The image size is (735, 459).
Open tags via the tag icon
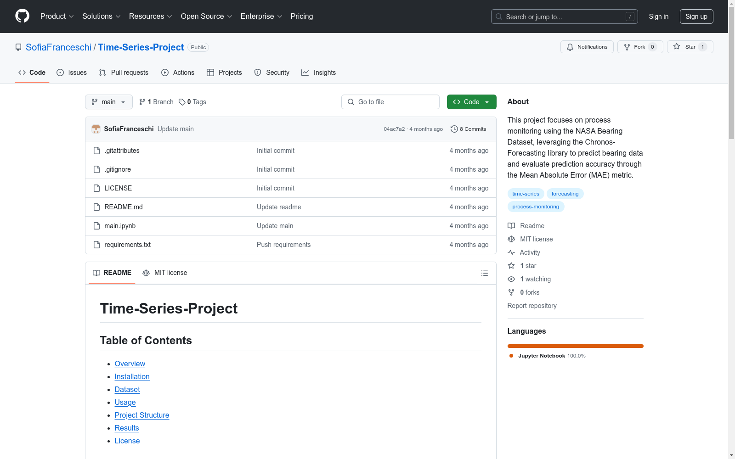point(182,102)
